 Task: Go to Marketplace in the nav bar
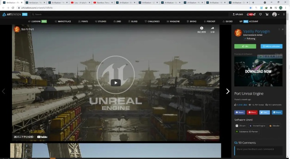tap(63, 21)
